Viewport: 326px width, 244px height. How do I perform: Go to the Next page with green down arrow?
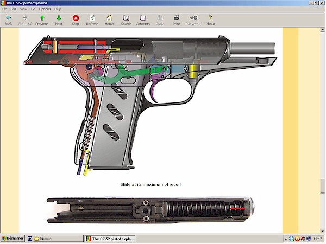click(x=59, y=20)
